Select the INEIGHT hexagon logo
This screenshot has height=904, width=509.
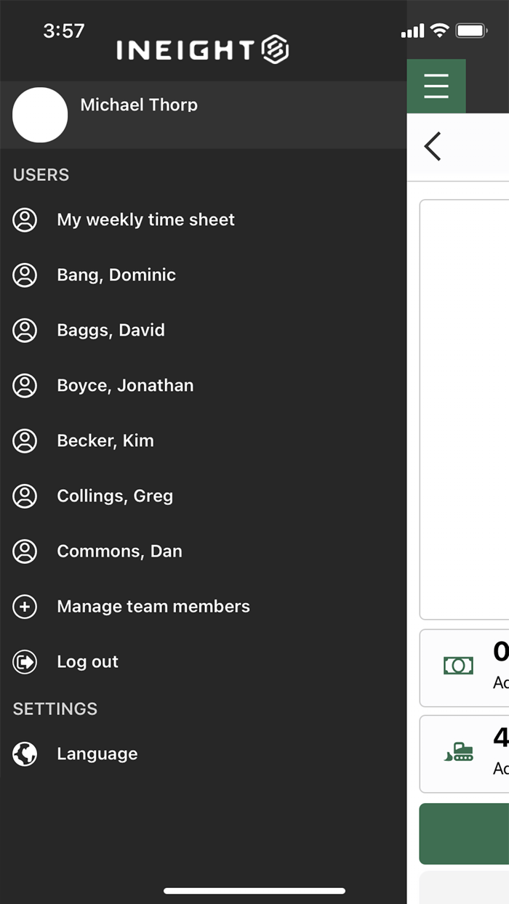coord(273,49)
